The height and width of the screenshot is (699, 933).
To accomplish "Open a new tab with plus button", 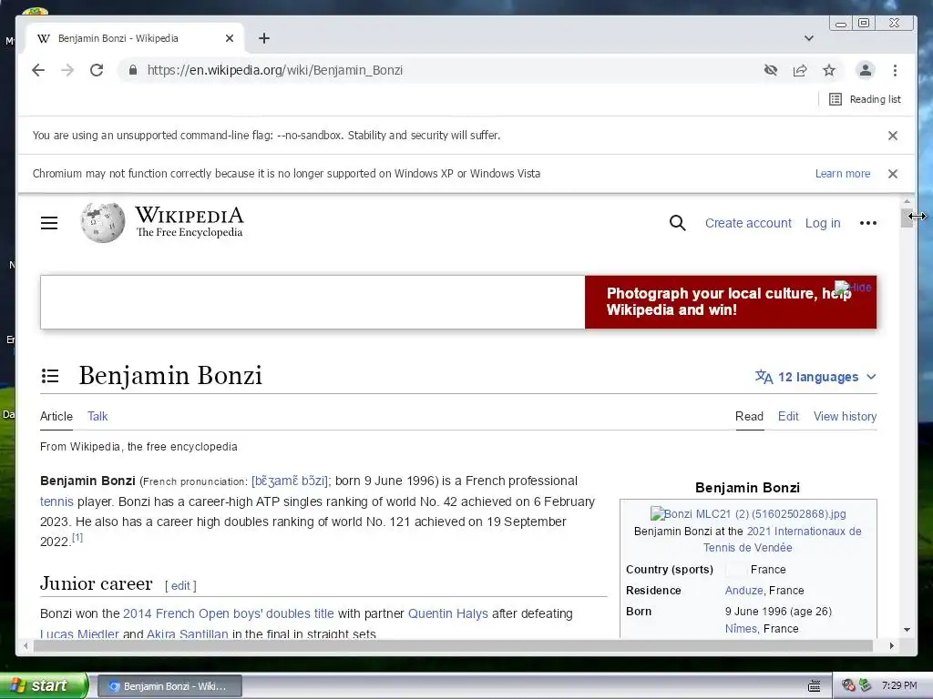I will 264,38.
